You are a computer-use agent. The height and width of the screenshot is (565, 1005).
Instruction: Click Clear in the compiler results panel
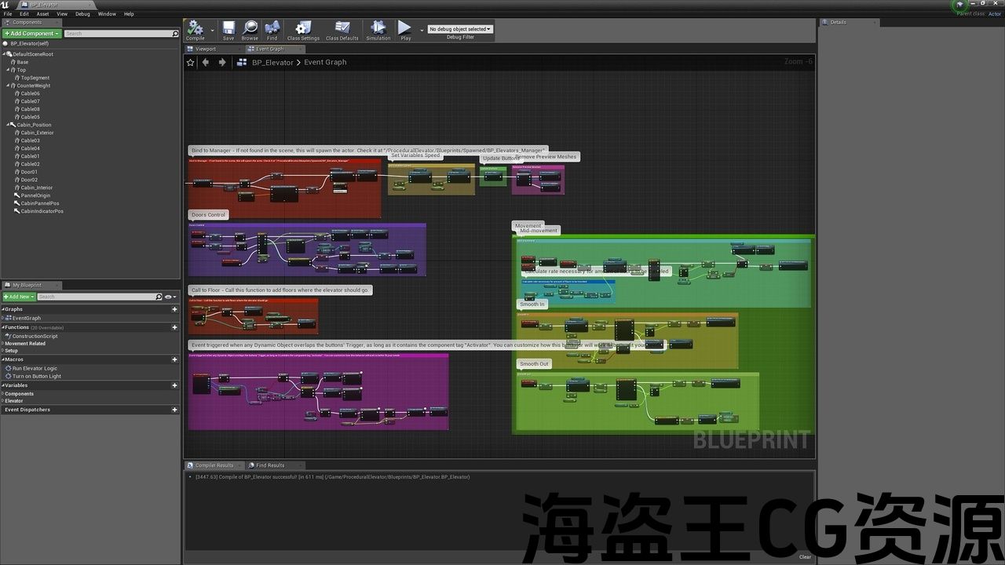[x=805, y=557]
